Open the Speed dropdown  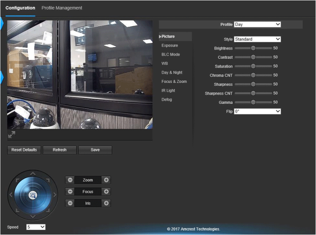click(x=36, y=227)
